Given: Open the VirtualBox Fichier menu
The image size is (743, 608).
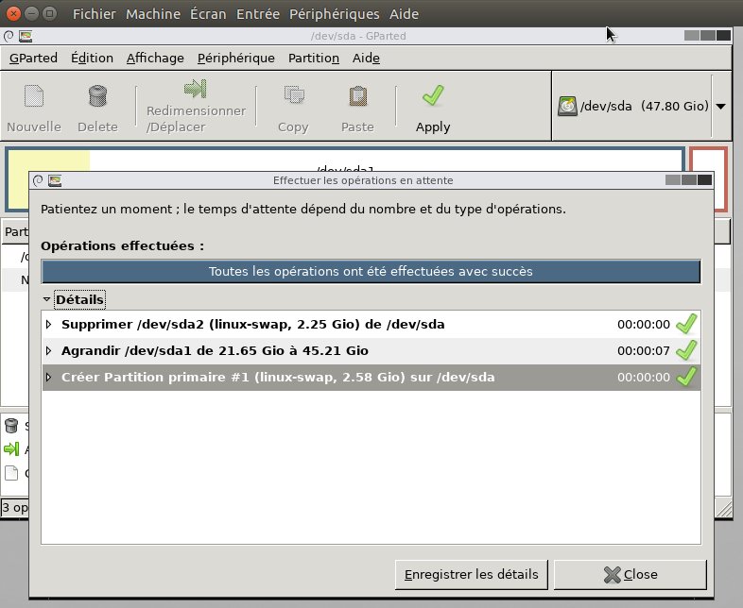Looking at the screenshot, I should click(94, 14).
